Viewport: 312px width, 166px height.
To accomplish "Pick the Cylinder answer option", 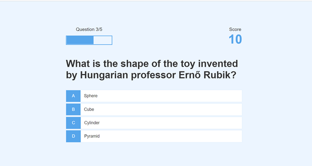I will coord(154,123).
